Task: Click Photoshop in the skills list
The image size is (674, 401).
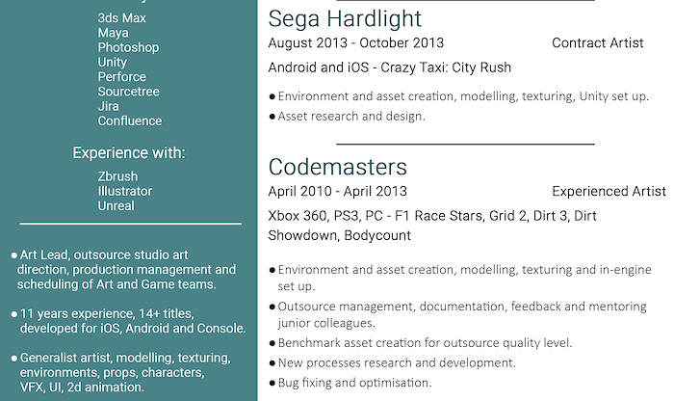Action: tap(128, 48)
